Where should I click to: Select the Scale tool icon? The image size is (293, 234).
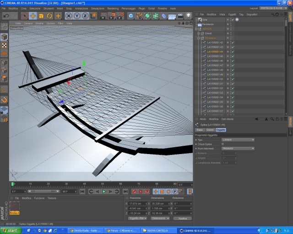[41, 16]
